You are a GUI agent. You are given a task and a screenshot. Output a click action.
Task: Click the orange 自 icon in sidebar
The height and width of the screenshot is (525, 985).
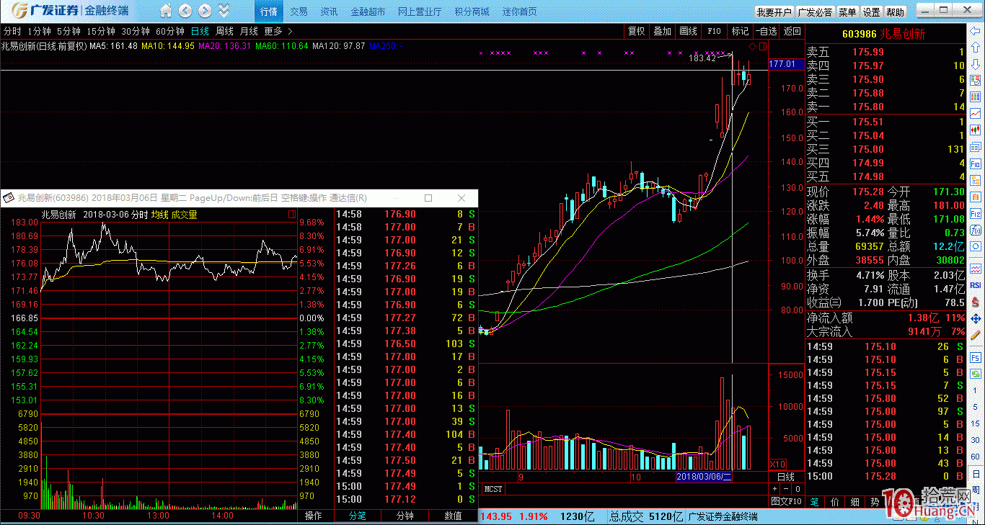pyautogui.click(x=976, y=197)
